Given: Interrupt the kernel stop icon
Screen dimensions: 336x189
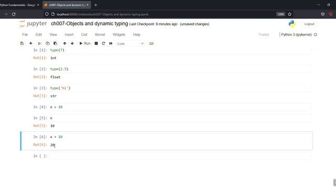Looking at the screenshot, I should (96, 44).
